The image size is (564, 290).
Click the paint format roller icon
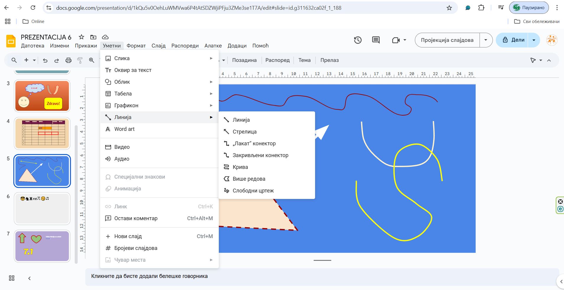click(x=80, y=60)
